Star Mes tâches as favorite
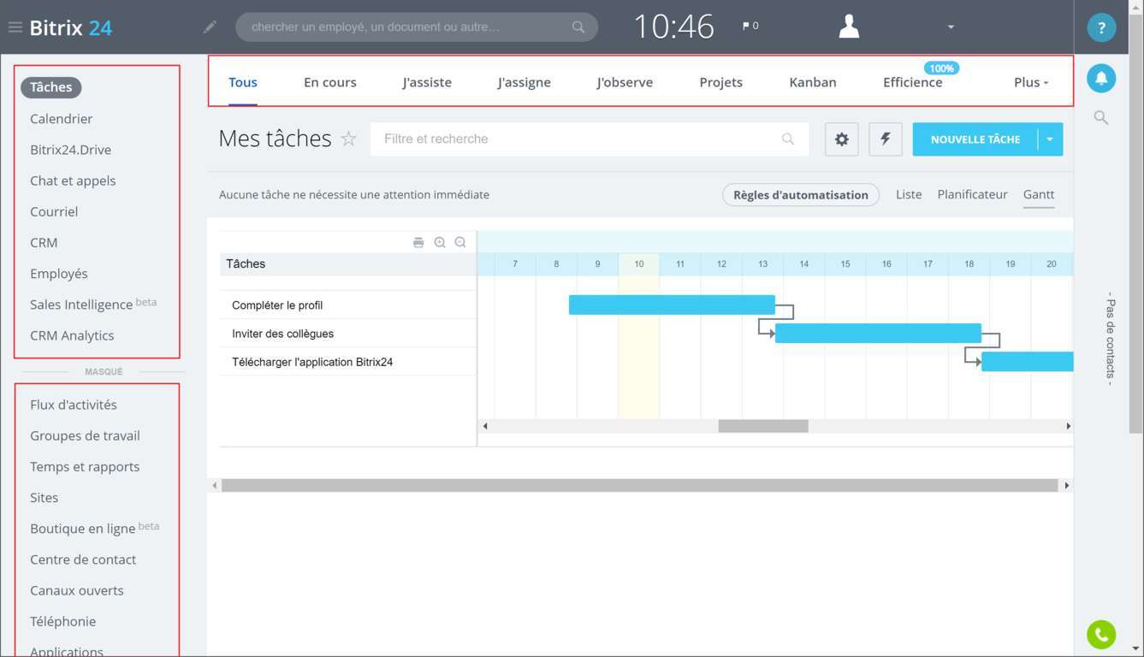This screenshot has height=657, width=1144. (x=348, y=139)
